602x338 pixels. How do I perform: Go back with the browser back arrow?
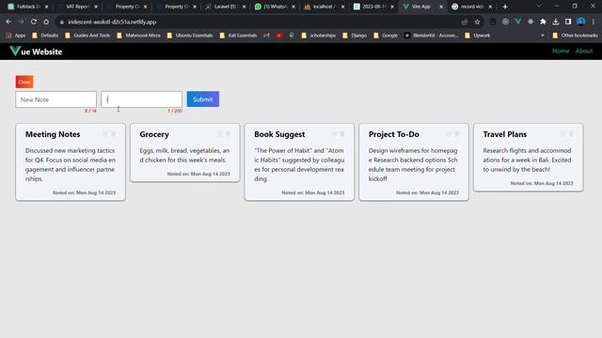(x=8, y=22)
